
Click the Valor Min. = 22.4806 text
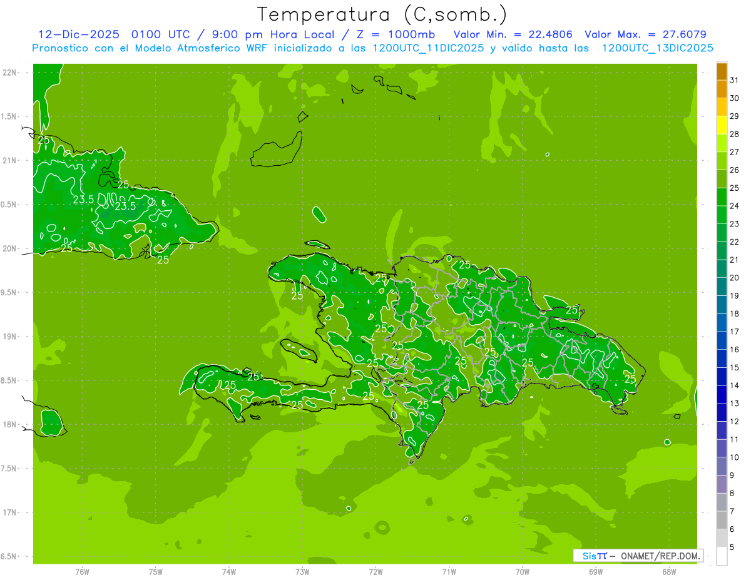point(513,34)
